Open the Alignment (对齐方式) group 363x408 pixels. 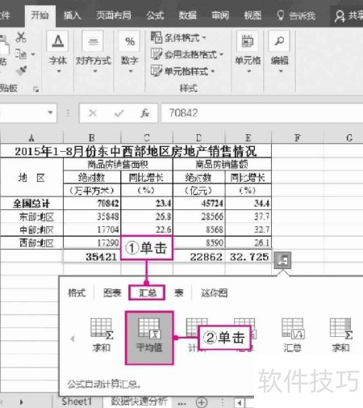point(94,52)
